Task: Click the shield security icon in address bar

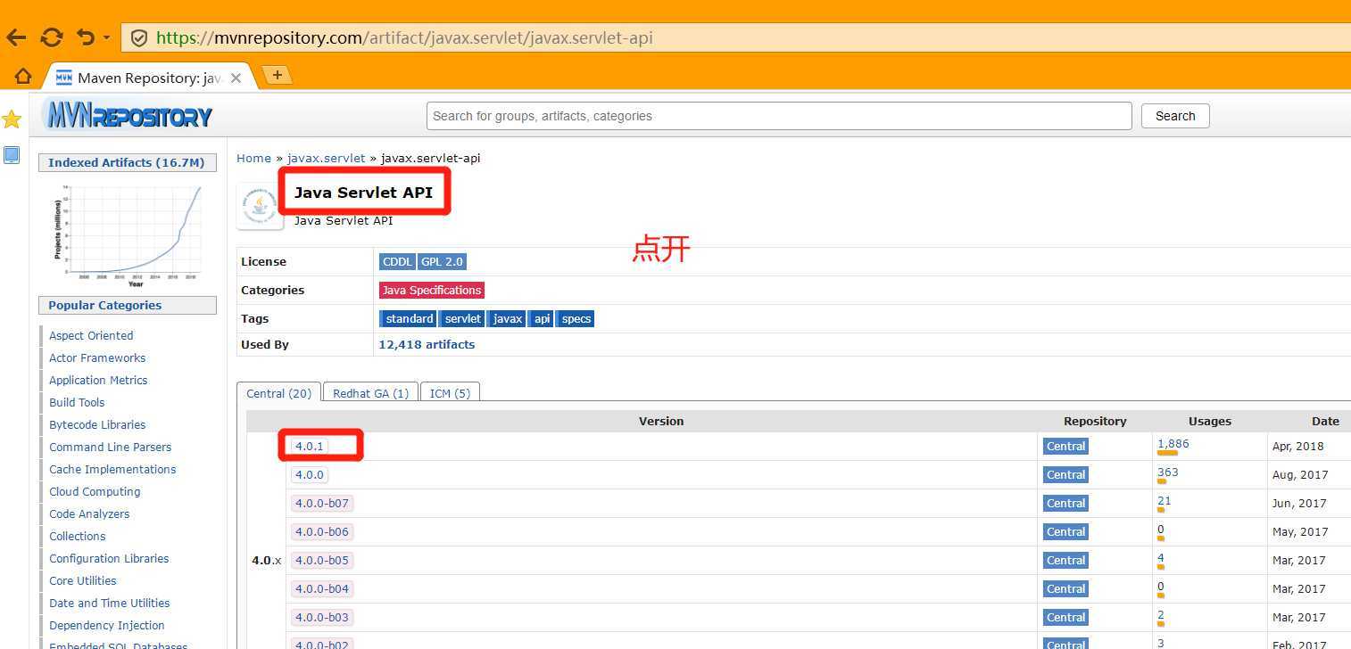Action: point(138,37)
